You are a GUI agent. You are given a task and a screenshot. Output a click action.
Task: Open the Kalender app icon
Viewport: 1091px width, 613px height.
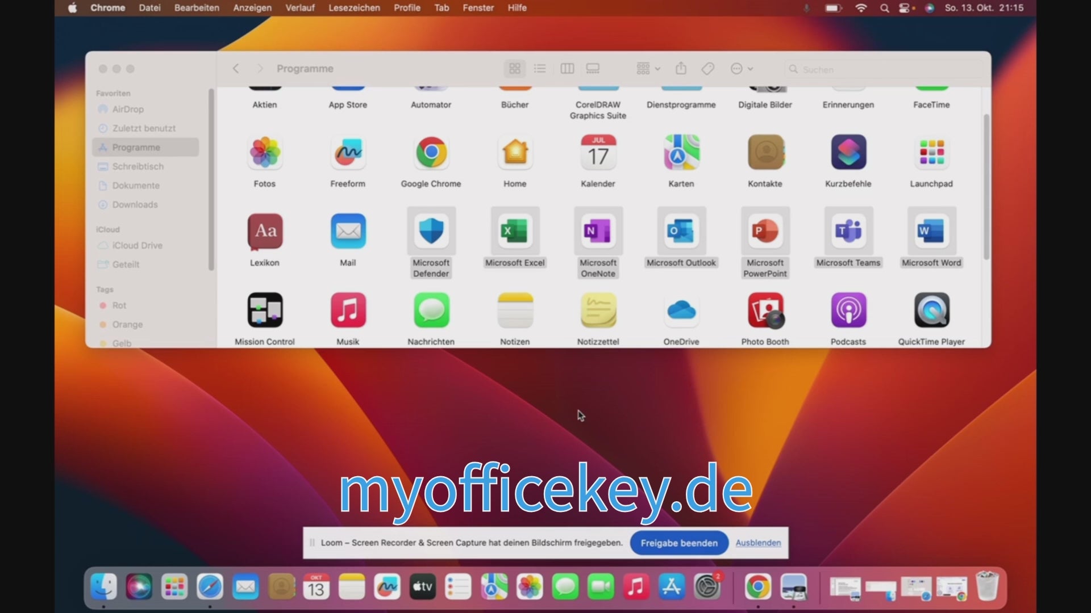(x=598, y=153)
